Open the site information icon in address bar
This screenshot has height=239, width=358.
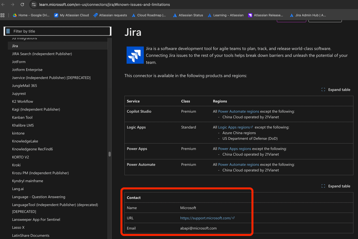34,5
